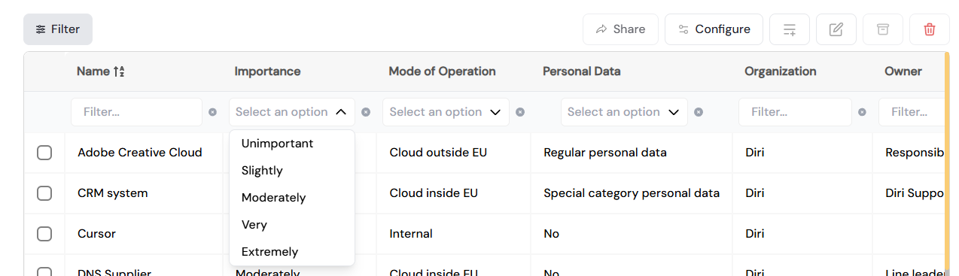
Task: Open the Personal Data filter dropdown
Action: [x=624, y=112]
